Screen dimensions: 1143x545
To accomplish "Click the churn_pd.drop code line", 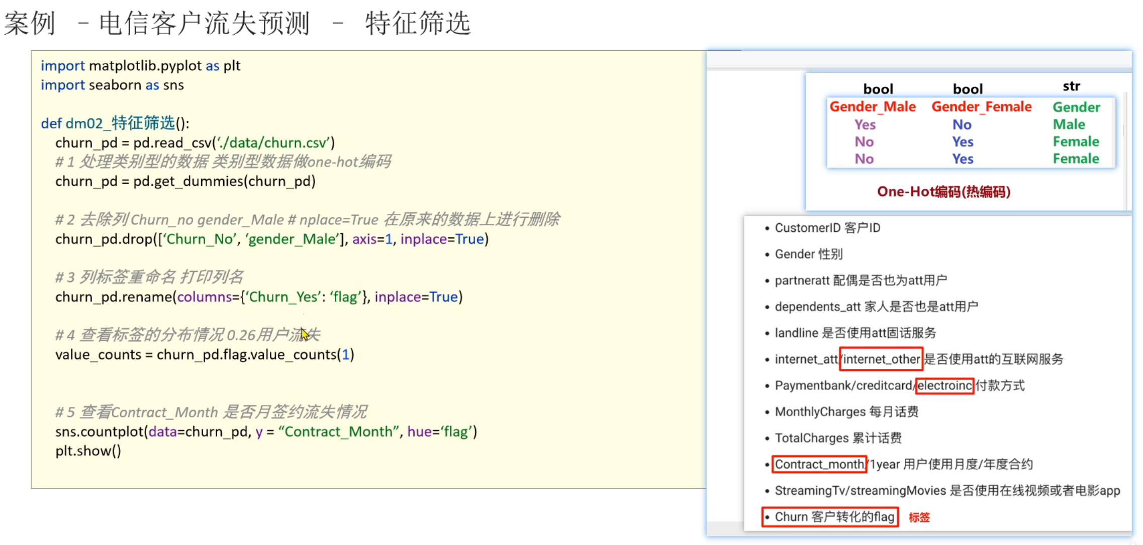I will (x=271, y=239).
